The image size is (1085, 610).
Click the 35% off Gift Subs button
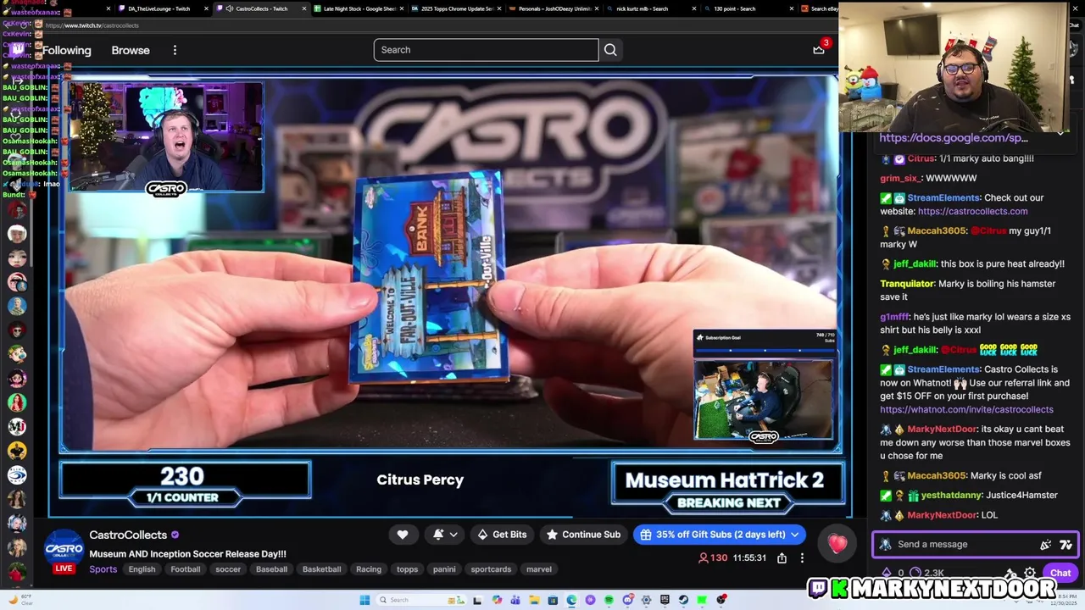click(718, 535)
